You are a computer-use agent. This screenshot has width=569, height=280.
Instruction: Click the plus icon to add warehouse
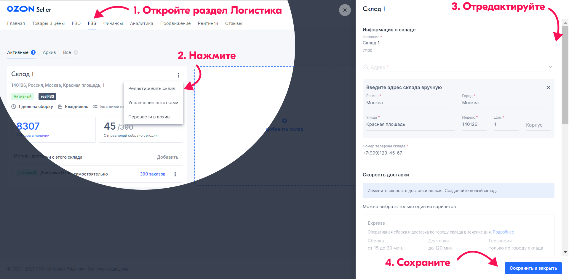284,121
